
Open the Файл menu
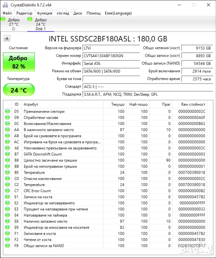tap(7, 13)
